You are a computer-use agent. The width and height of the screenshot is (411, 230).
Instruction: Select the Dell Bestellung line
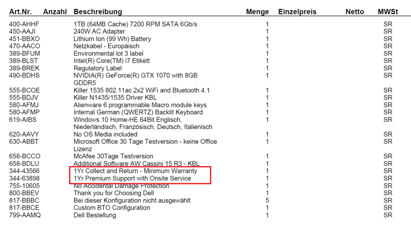95,215
